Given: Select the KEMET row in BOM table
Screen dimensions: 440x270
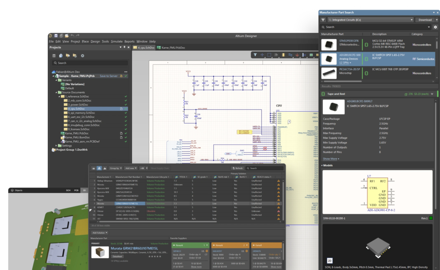Looking at the screenshot, I should point(185,207).
